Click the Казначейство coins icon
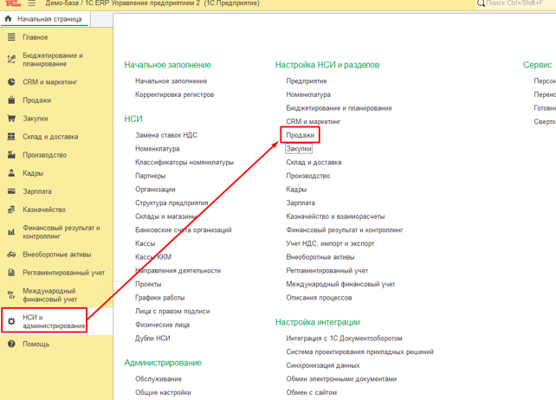Viewport: 556px width, 400px height. (x=11, y=210)
